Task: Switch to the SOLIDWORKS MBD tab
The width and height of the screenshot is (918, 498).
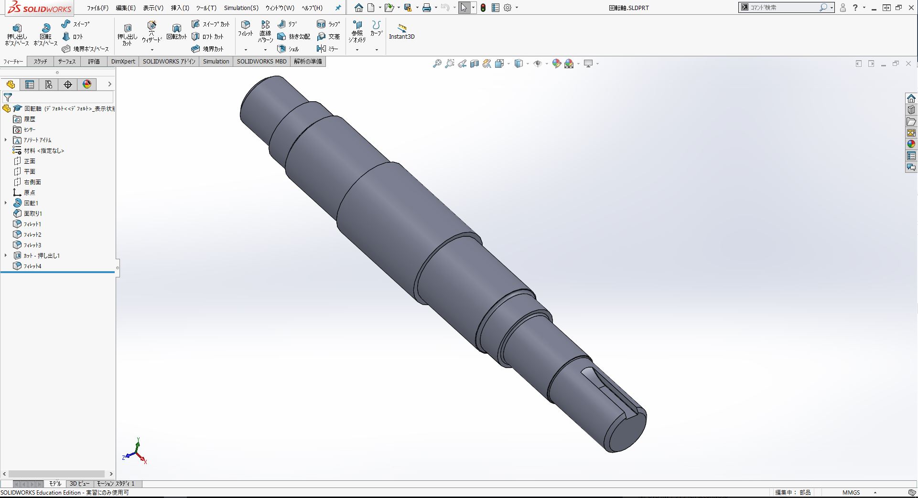Action: 261,62
